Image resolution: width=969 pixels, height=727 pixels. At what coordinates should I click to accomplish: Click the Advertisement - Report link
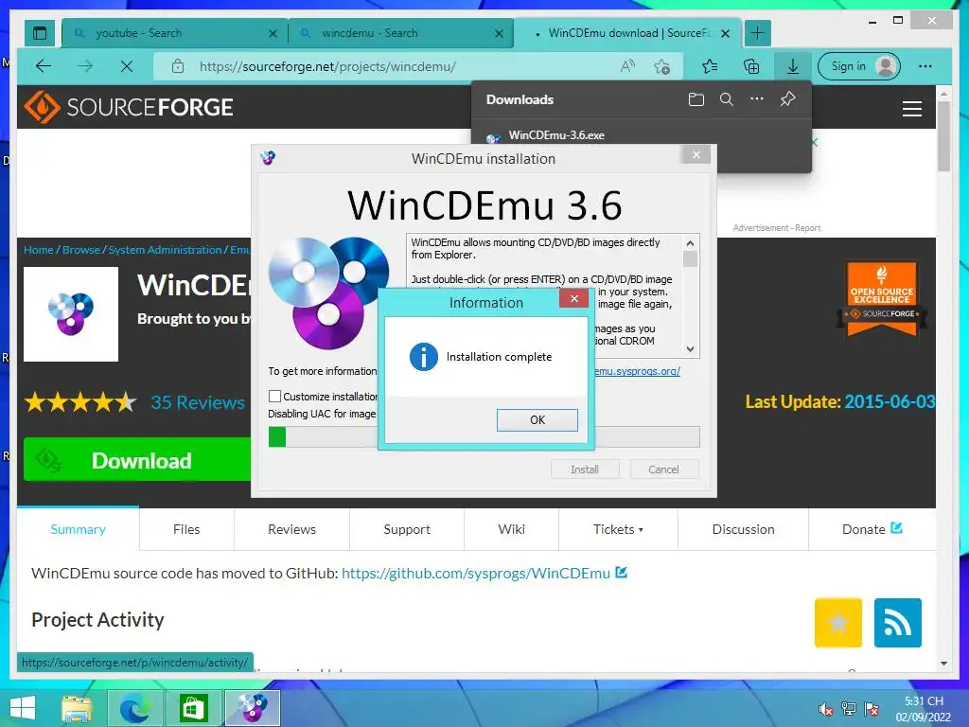pos(777,227)
